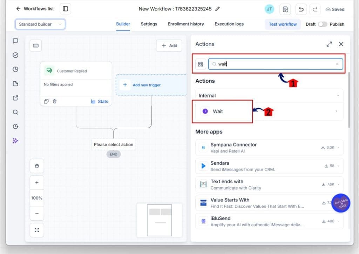Viewport: 359px width, 254px height.
Task: Open the Enrollment history tab
Action: pyautogui.click(x=186, y=24)
